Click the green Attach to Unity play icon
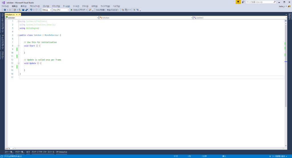This screenshot has height=158, width=292. [x=72, y=10]
